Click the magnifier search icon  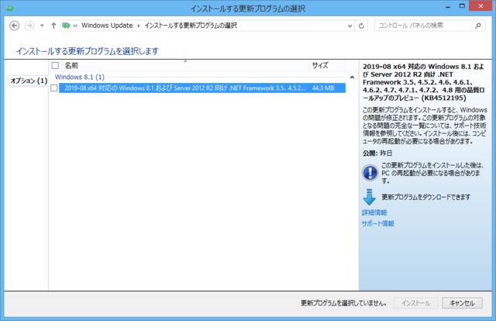pyautogui.click(x=478, y=26)
